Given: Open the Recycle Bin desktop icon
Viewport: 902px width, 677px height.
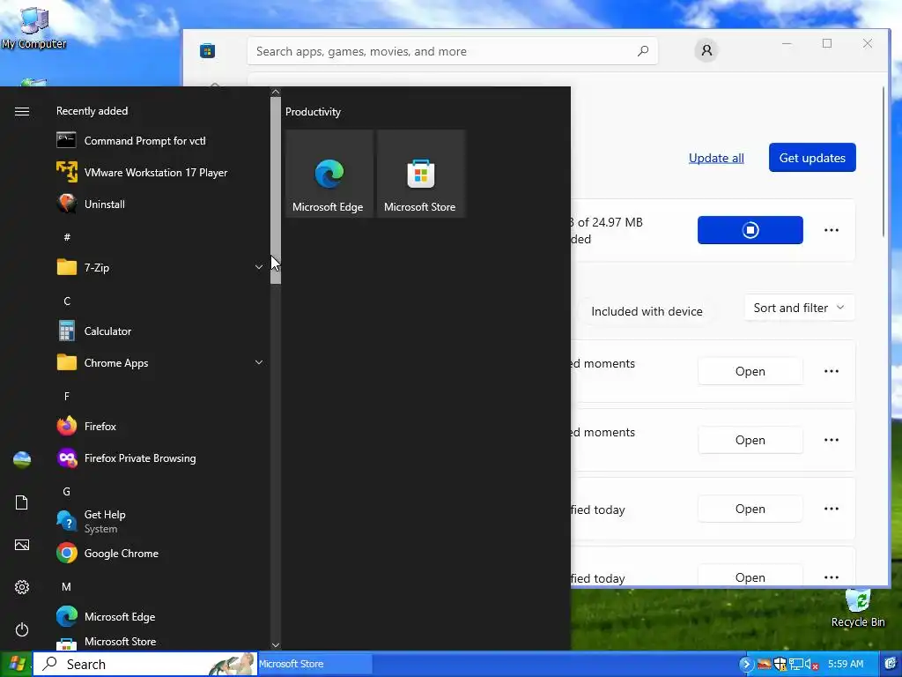Looking at the screenshot, I should pos(858,608).
